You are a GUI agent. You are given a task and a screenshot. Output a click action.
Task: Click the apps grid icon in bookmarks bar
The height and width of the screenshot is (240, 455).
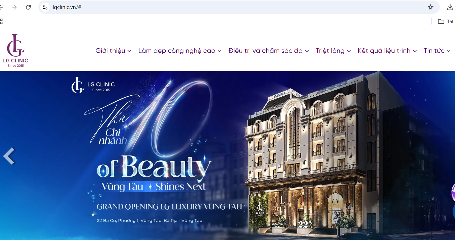pyautogui.click(x=1, y=21)
